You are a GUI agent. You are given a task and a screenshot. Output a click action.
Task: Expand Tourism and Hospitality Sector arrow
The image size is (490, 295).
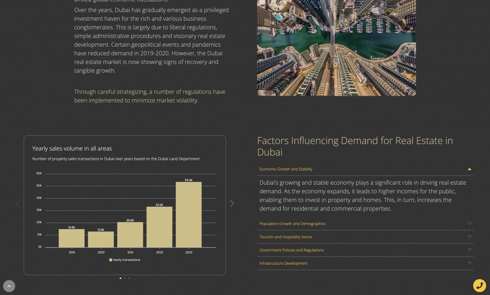tap(470, 237)
